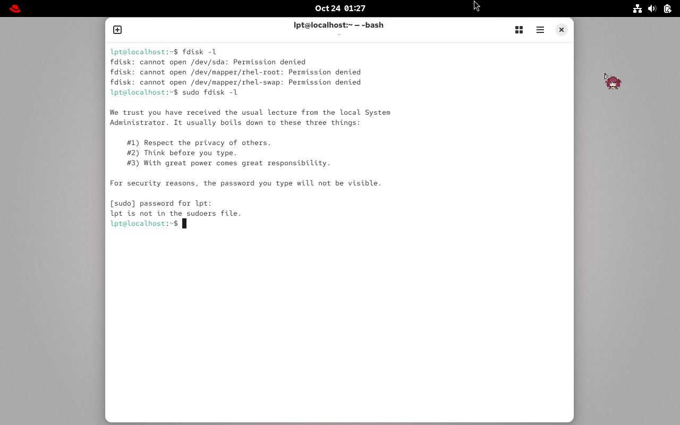Open the terminal hamburger main menu
This screenshot has height=425, width=680.
540,30
